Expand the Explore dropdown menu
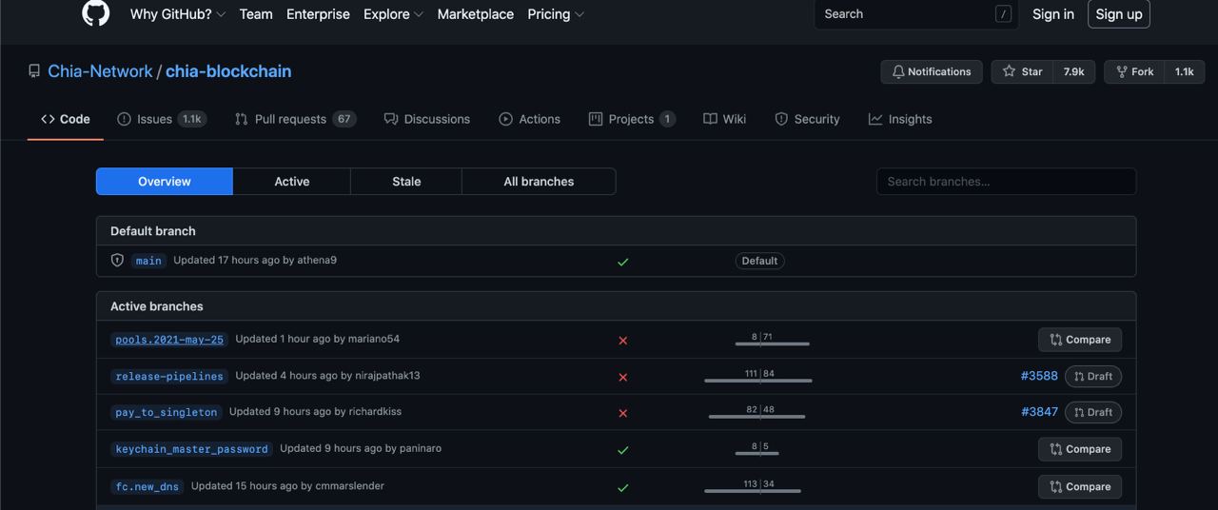 pos(394,14)
